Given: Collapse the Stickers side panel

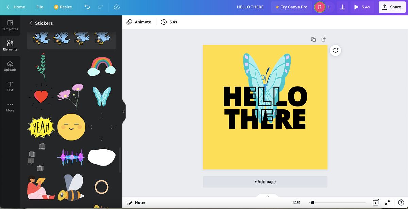Looking at the screenshot, I should 123,111.
